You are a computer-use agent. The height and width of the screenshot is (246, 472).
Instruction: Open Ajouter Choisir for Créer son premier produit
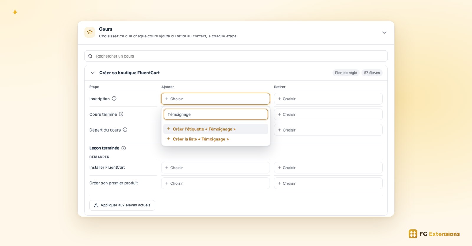215,183
